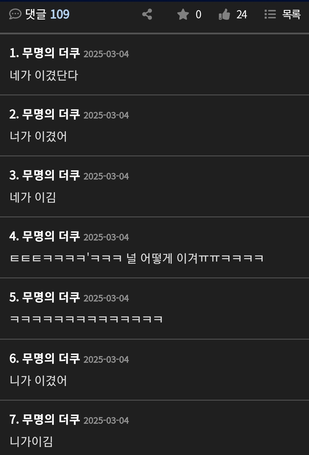Click the 109 comment count
Screen dimensions: 309x455
(60, 14)
